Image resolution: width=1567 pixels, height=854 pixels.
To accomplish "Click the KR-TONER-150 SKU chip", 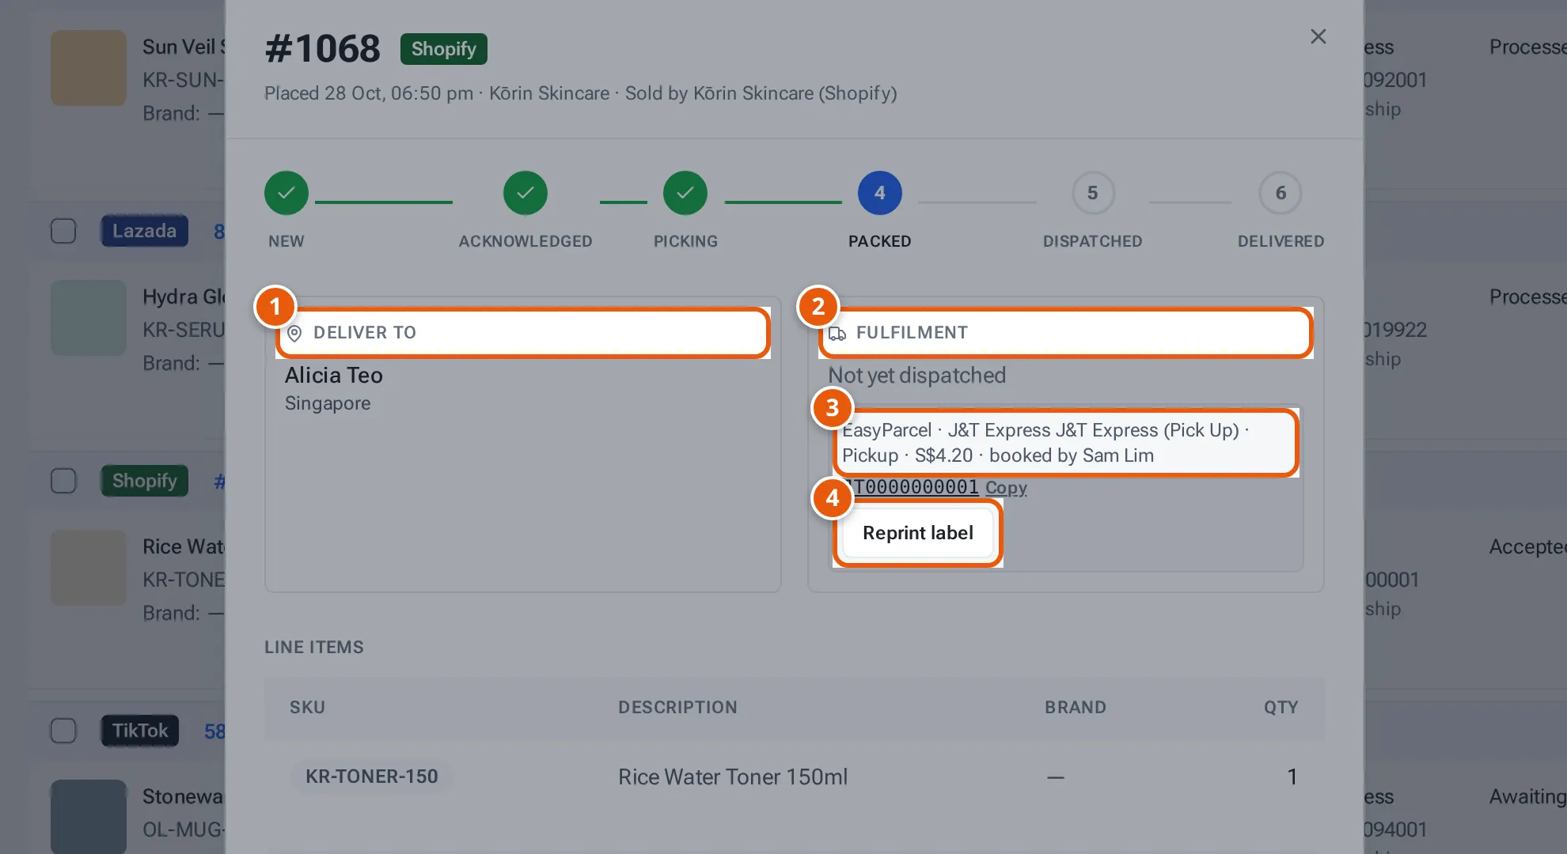I will click(x=372, y=777).
